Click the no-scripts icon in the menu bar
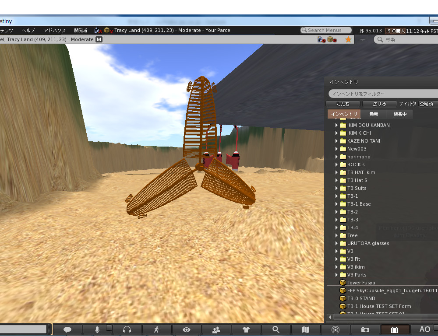This screenshot has width=438, height=336. click(98, 30)
